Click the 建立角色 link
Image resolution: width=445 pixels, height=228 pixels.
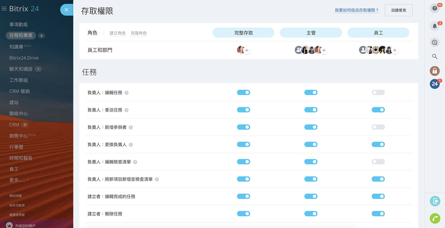tap(117, 33)
